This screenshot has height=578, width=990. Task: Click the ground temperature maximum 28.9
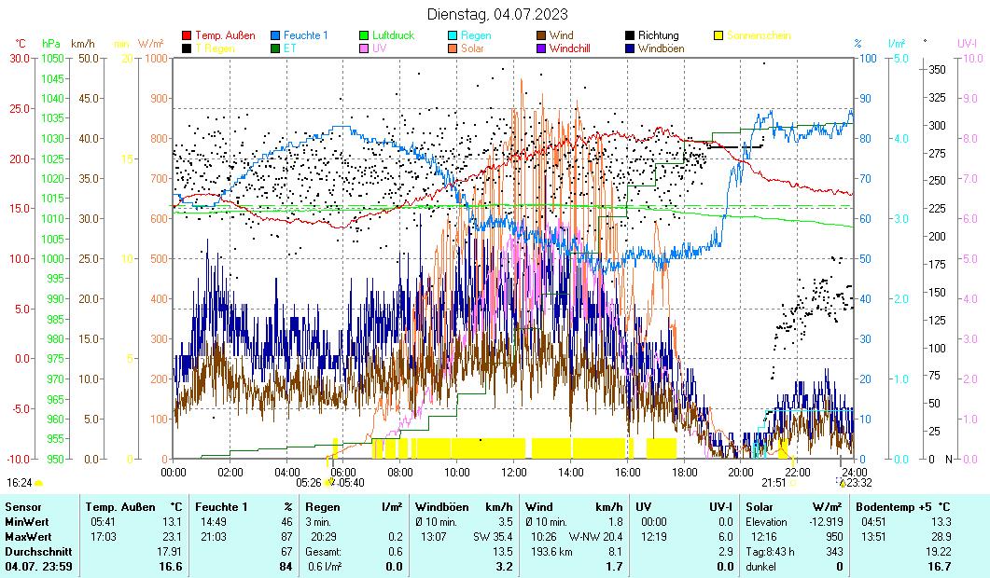[x=941, y=537]
